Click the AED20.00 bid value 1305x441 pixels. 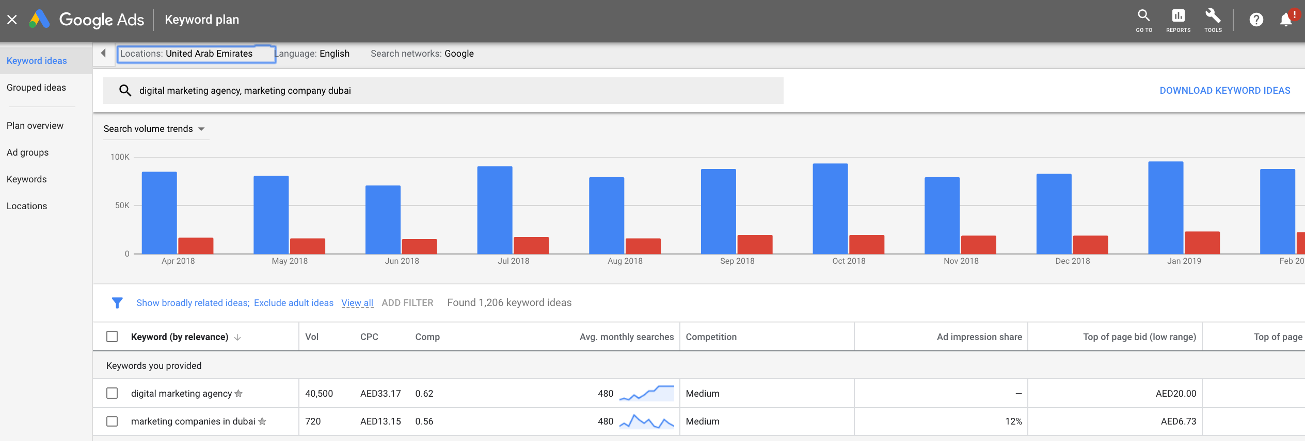click(1176, 394)
